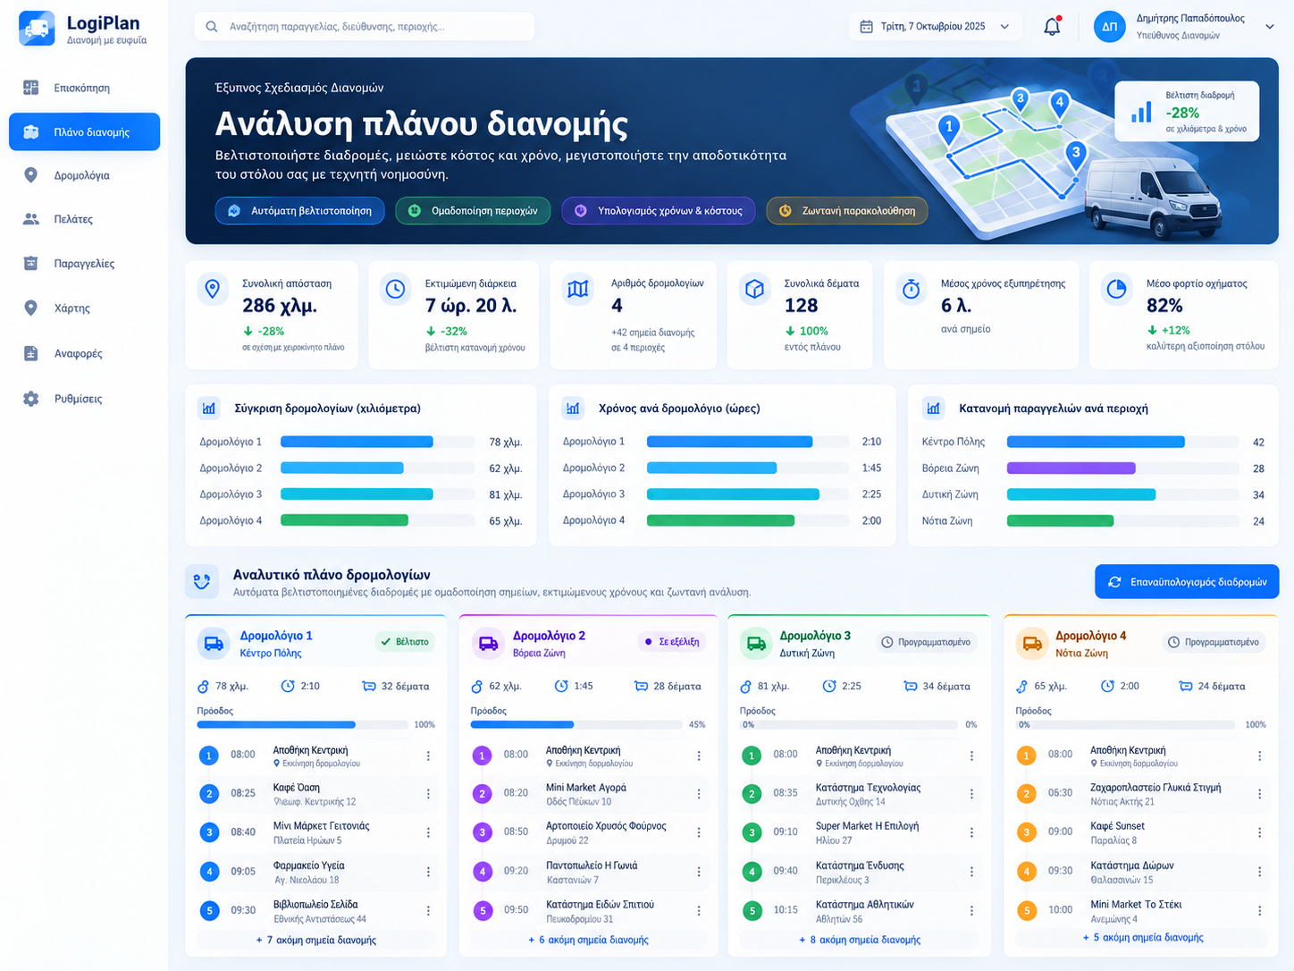Click the Επισκόπηση dashboard icon

(x=31, y=88)
